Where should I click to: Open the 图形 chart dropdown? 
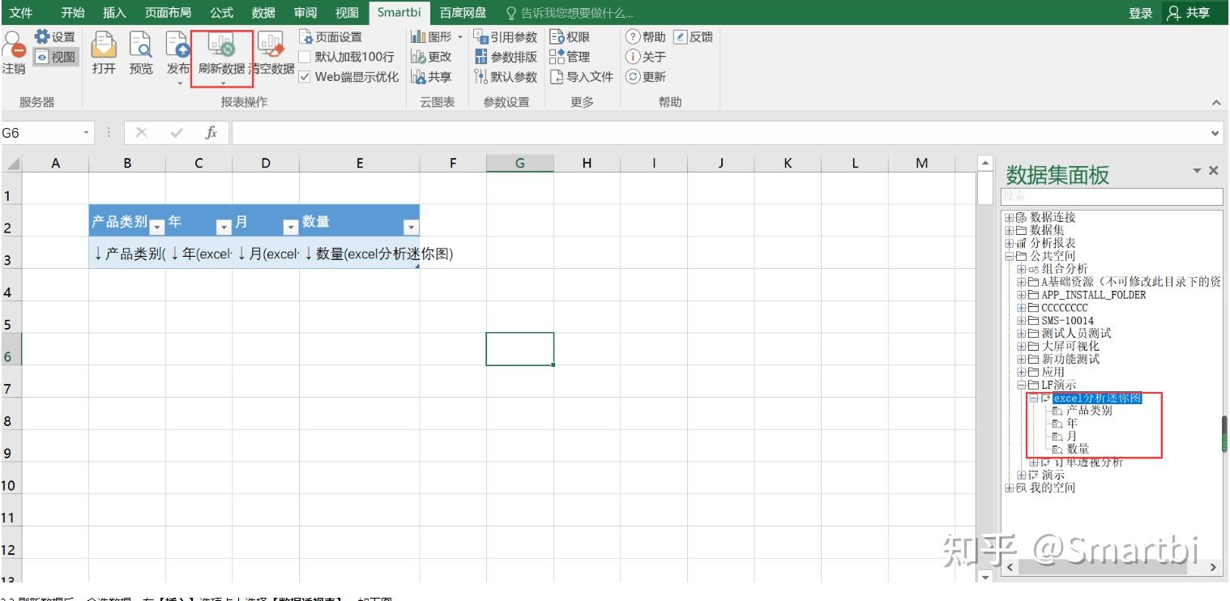pyautogui.click(x=450, y=36)
